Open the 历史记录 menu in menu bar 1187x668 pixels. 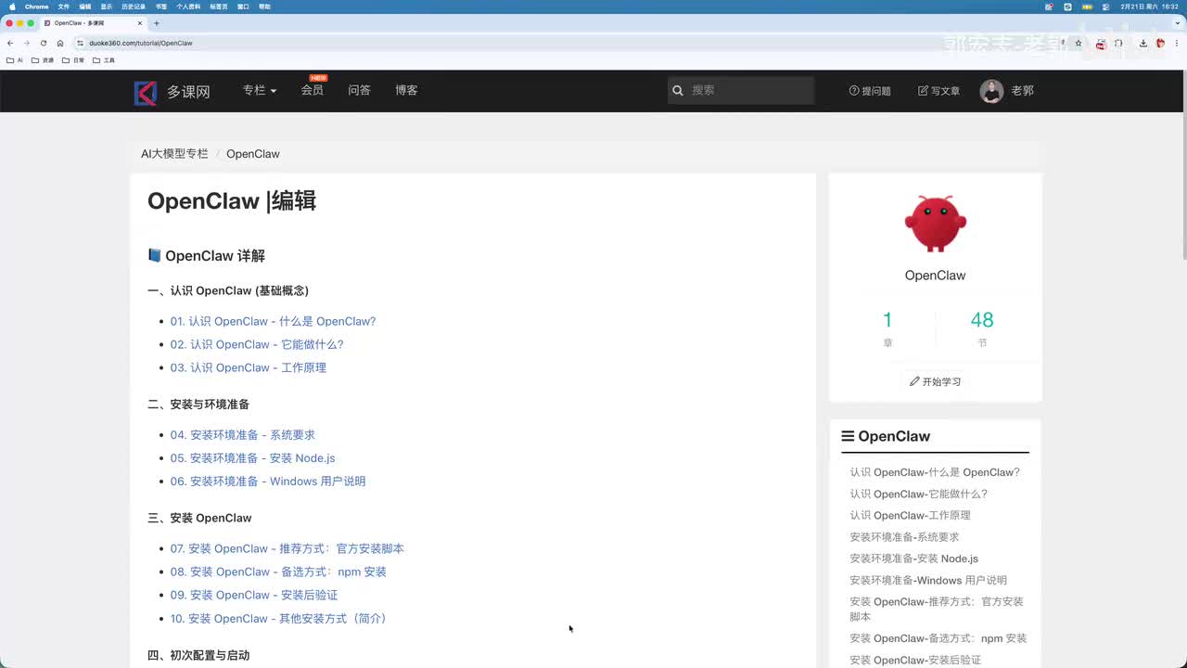134,6
